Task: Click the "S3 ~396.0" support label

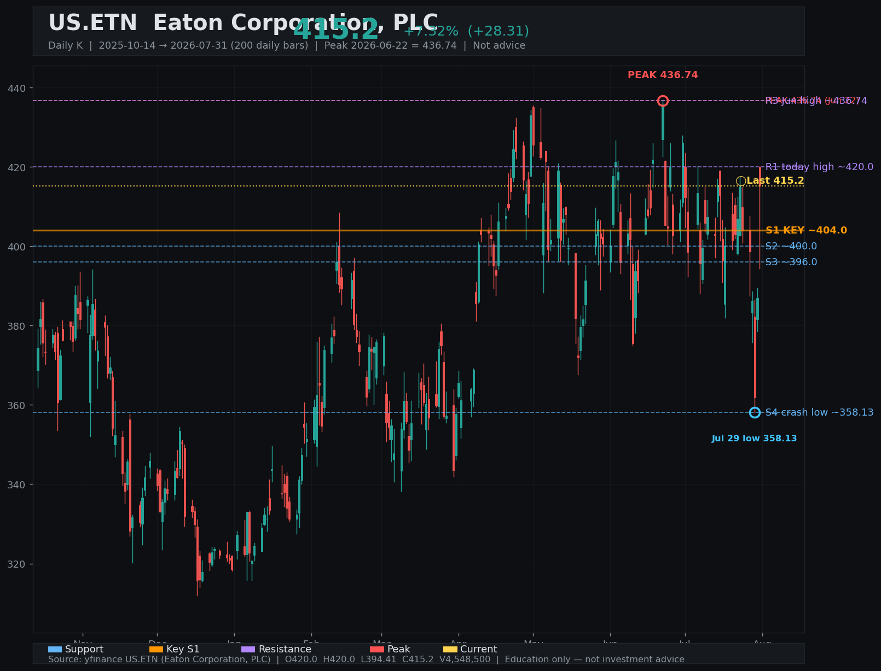Action: pyautogui.click(x=791, y=262)
